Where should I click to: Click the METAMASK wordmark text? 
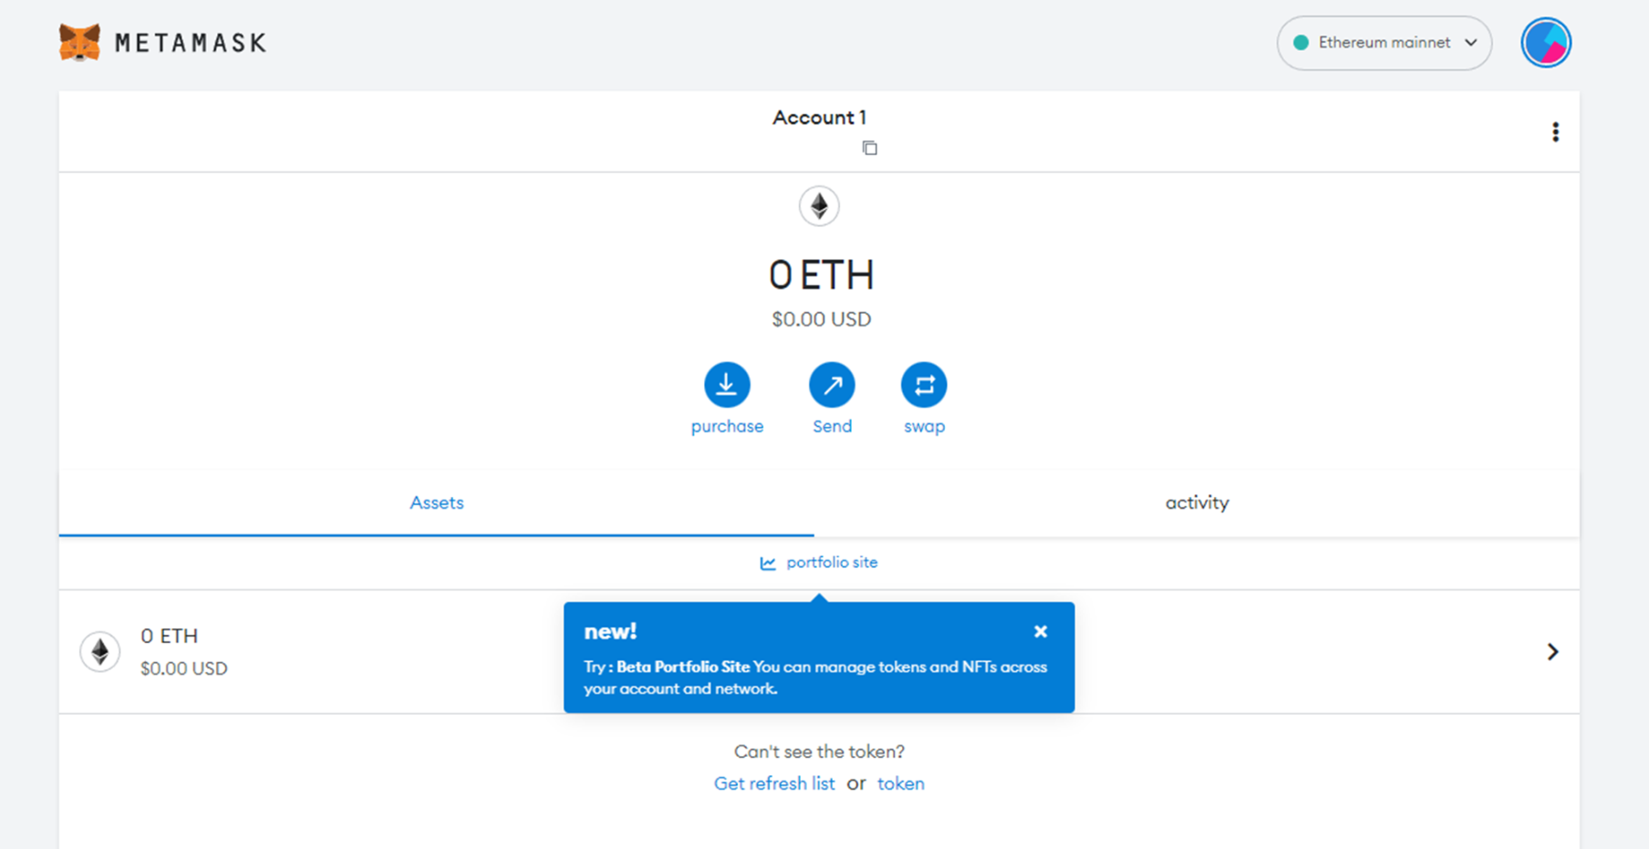point(191,43)
